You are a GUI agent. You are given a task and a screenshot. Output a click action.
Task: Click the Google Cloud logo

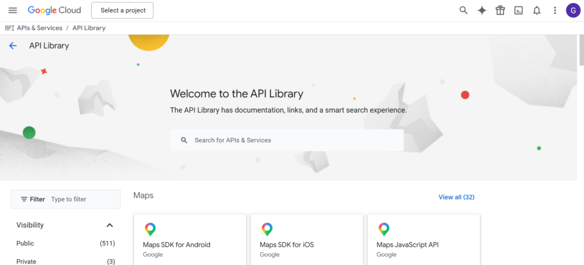point(54,10)
